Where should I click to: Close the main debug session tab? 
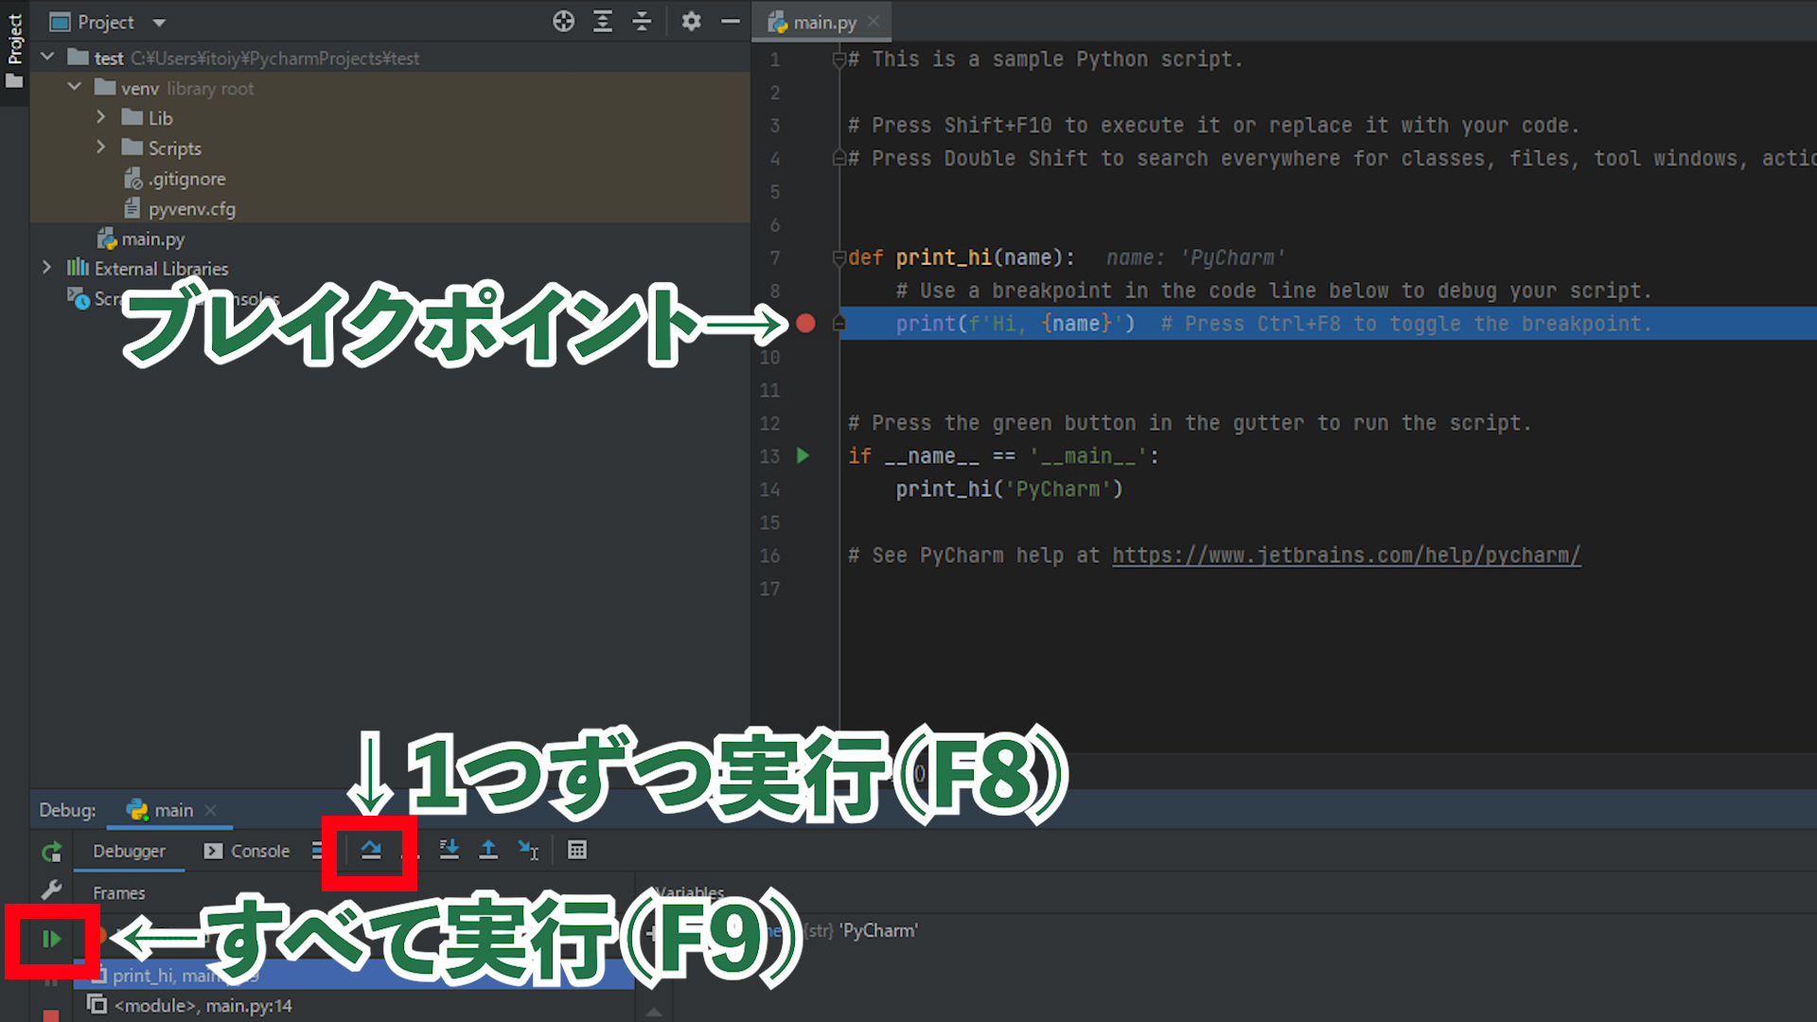[211, 810]
